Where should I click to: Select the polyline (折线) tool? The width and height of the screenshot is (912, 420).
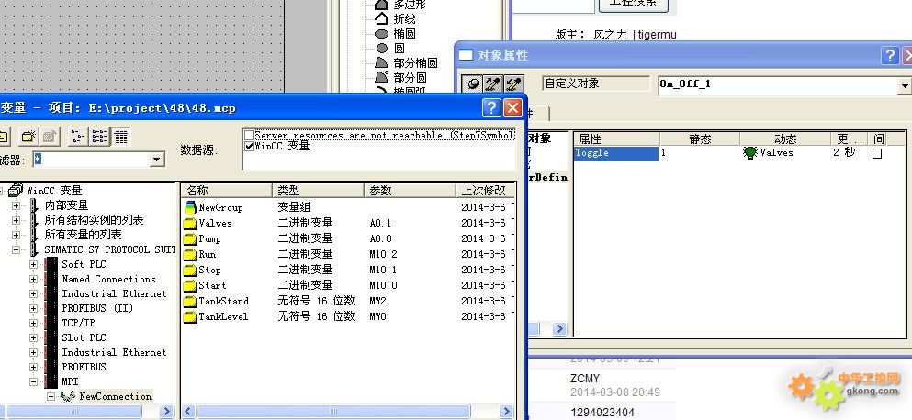point(381,19)
